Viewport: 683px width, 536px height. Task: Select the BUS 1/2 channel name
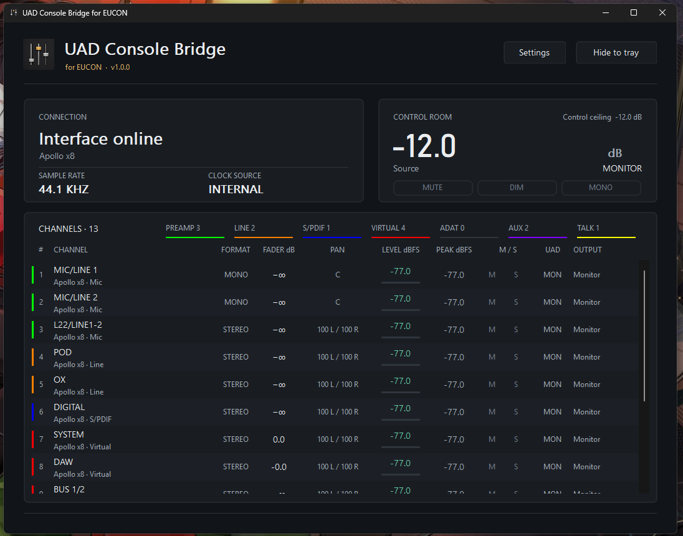click(69, 490)
